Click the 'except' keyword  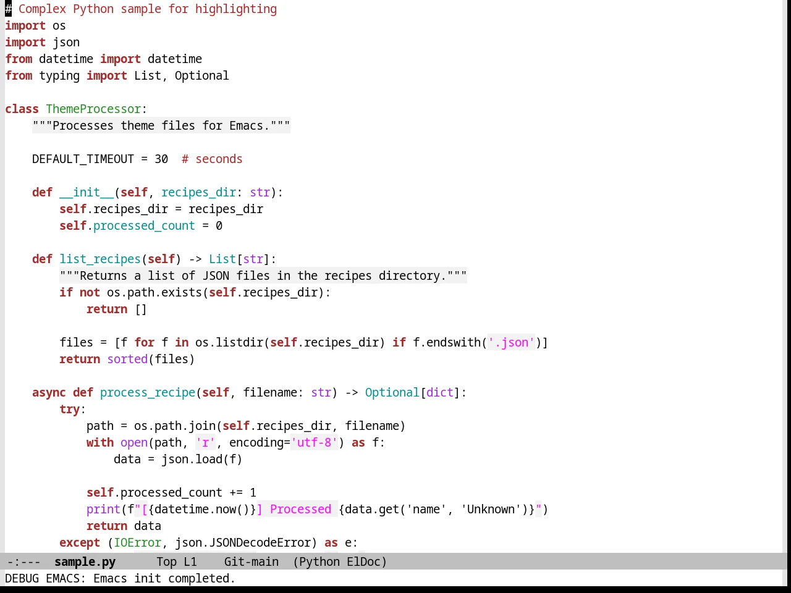(x=80, y=542)
